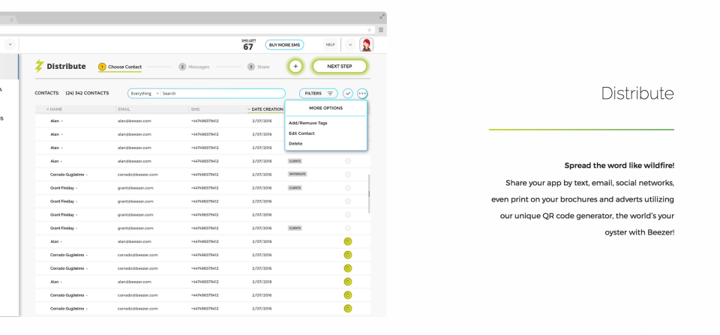Click the EMAIL column header
This screenshot has width=720, height=335.
tap(124, 109)
